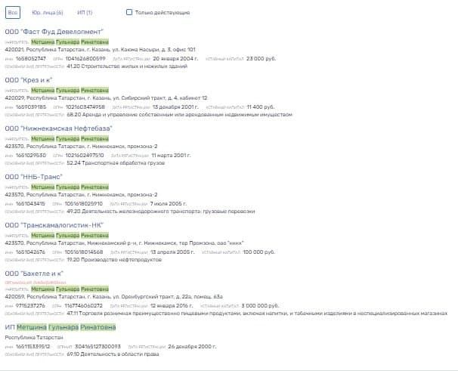The width and height of the screenshot is (458, 371).
Task: Select OGRN 1021602497510 value
Action: (x=85, y=156)
